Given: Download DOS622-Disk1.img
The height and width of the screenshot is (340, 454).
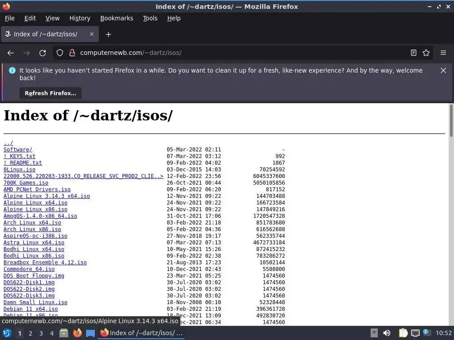Looking at the screenshot, I should click(29, 282).
